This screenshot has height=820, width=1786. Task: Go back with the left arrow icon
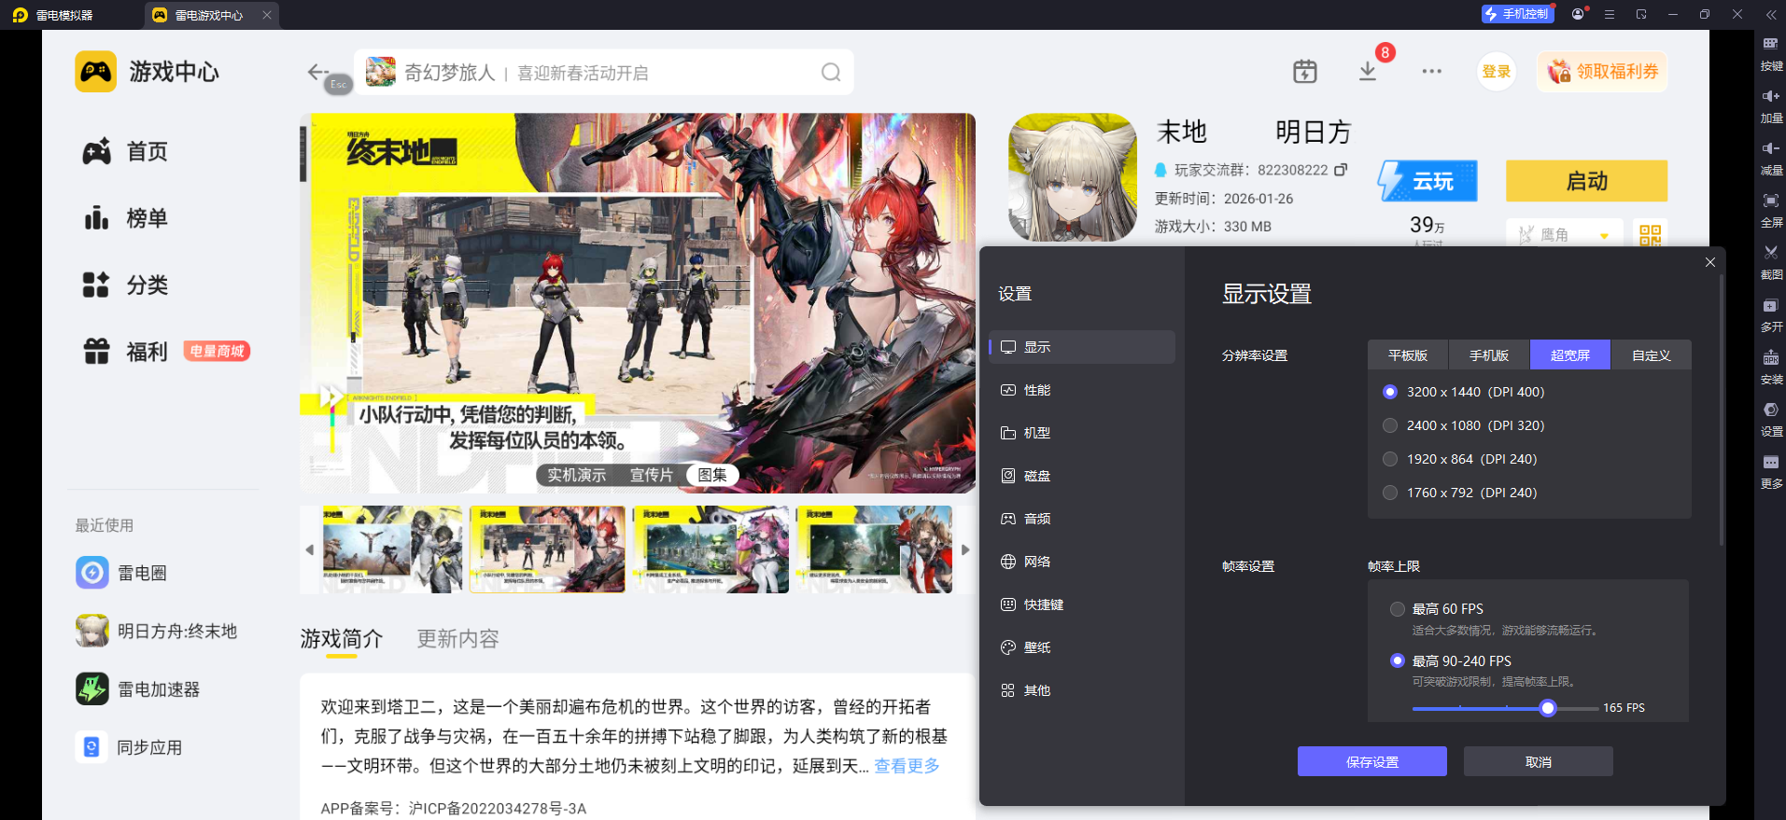tap(317, 72)
